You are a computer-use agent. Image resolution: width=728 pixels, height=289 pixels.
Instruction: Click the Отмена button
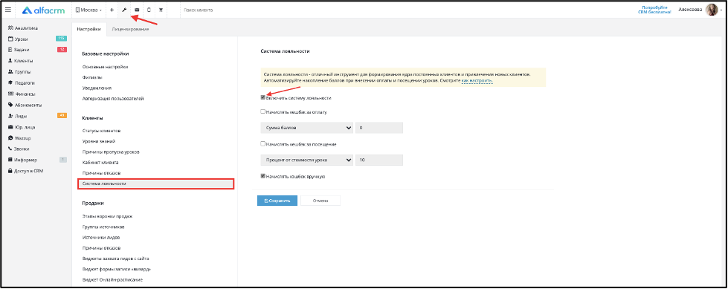pyautogui.click(x=320, y=201)
